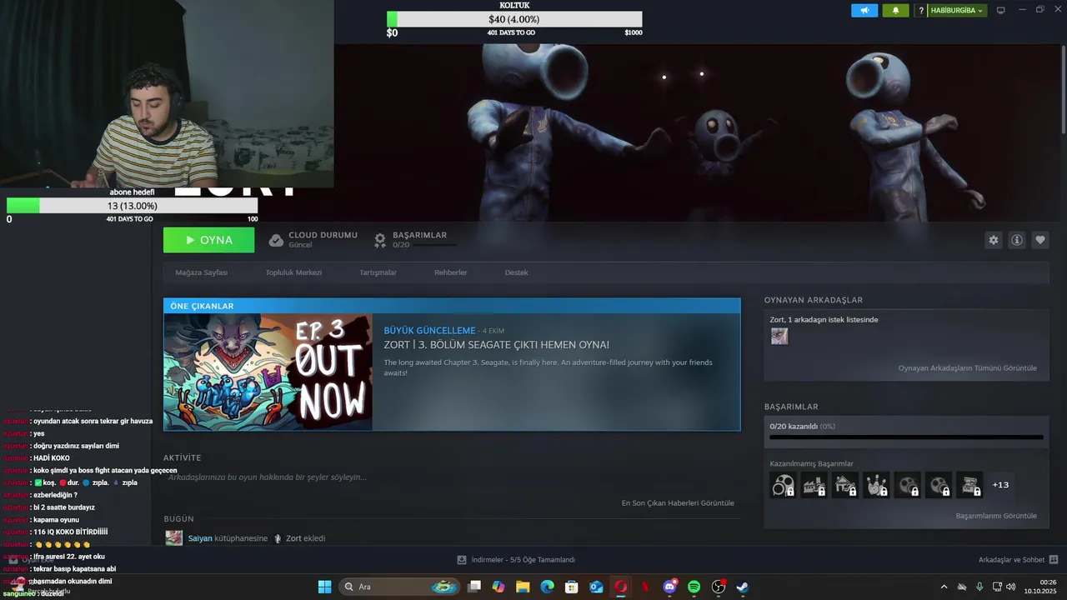Screen dimensions: 1067x600
Task: Select the locked treasure chest achievement icon
Action: tap(969, 484)
